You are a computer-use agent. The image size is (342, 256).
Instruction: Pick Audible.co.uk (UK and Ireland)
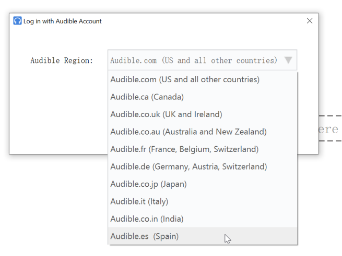[203, 114]
